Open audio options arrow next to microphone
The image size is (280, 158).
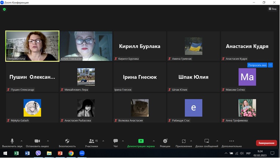(22, 141)
